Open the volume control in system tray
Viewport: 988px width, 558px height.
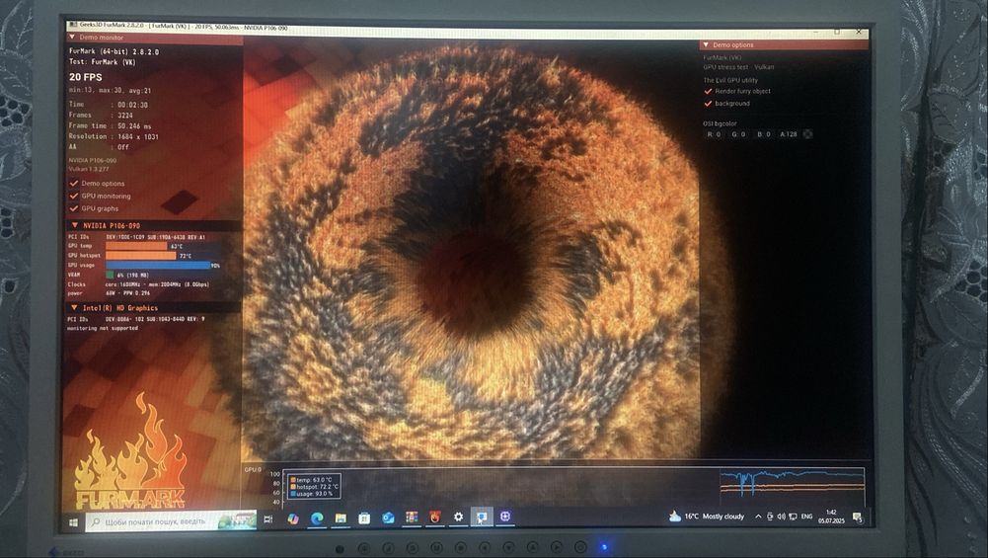782,517
